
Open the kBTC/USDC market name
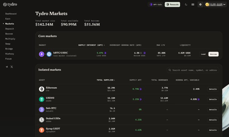(61, 53)
